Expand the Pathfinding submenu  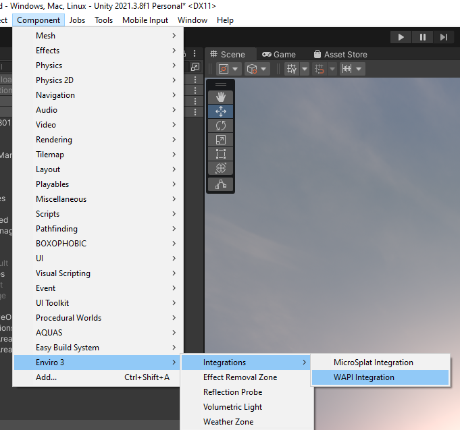pos(98,229)
